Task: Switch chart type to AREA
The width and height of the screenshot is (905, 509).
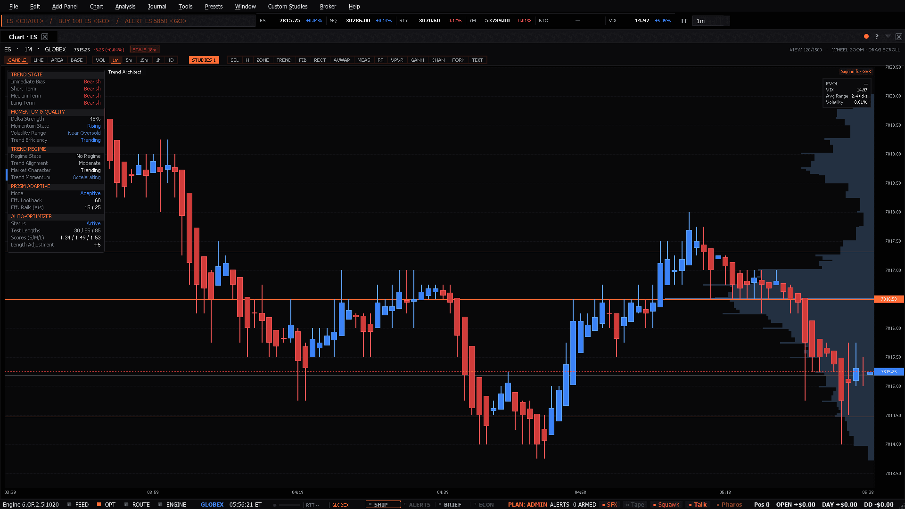Action: pos(57,60)
